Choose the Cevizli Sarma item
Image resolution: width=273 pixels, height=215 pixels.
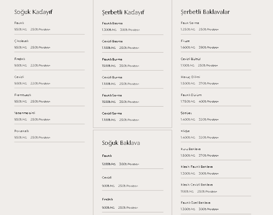coord(112,113)
